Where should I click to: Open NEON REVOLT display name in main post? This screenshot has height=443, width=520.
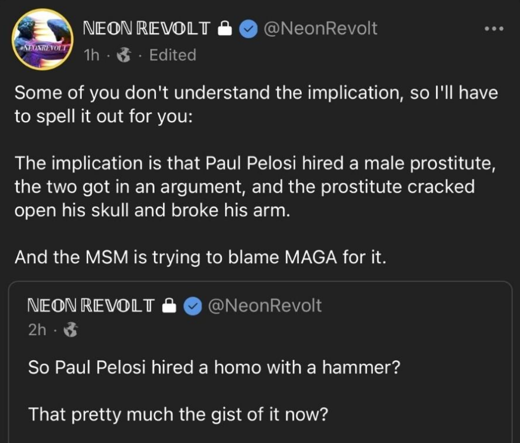pyautogui.click(x=146, y=28)
